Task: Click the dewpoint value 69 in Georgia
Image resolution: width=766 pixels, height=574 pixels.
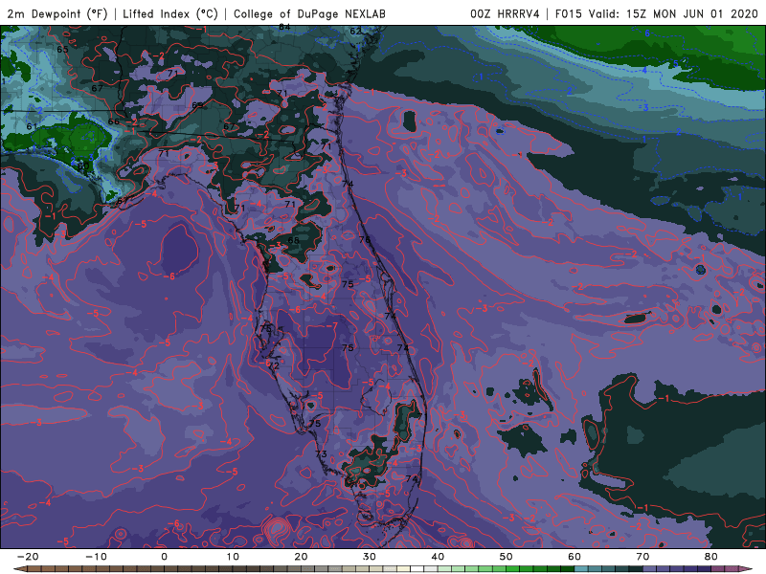Action: click(x=197, y=105)
